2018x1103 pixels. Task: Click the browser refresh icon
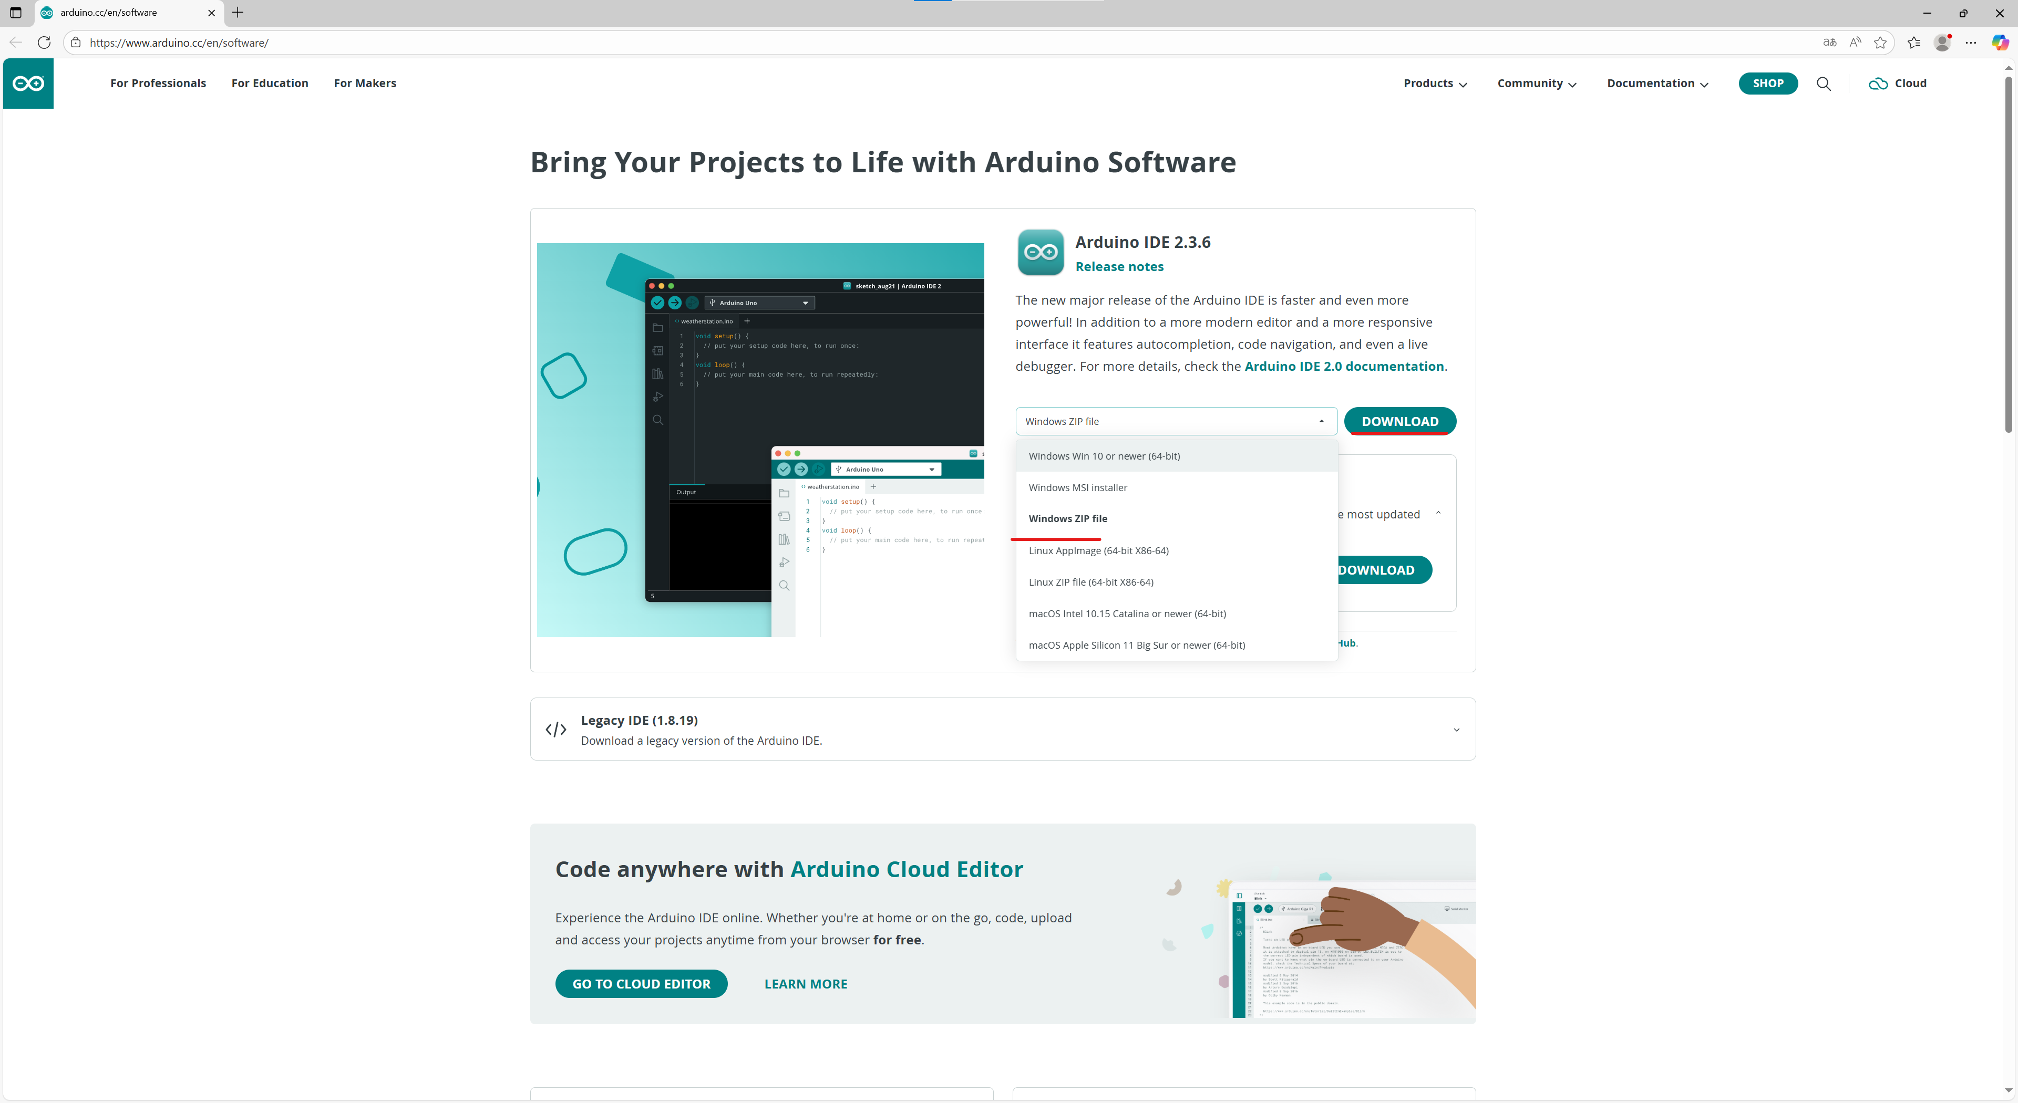(x=45, y=42)
